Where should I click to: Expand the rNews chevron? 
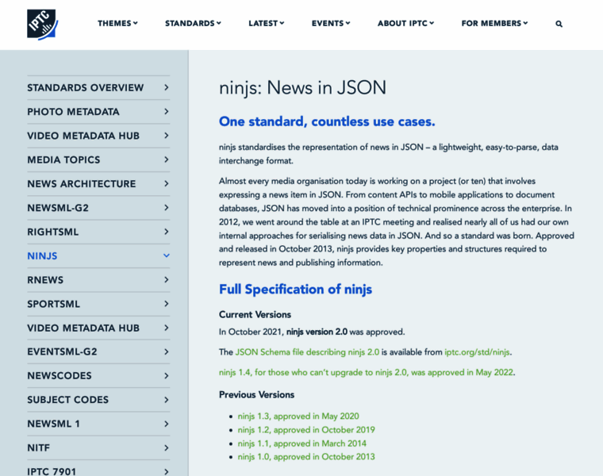166,280
